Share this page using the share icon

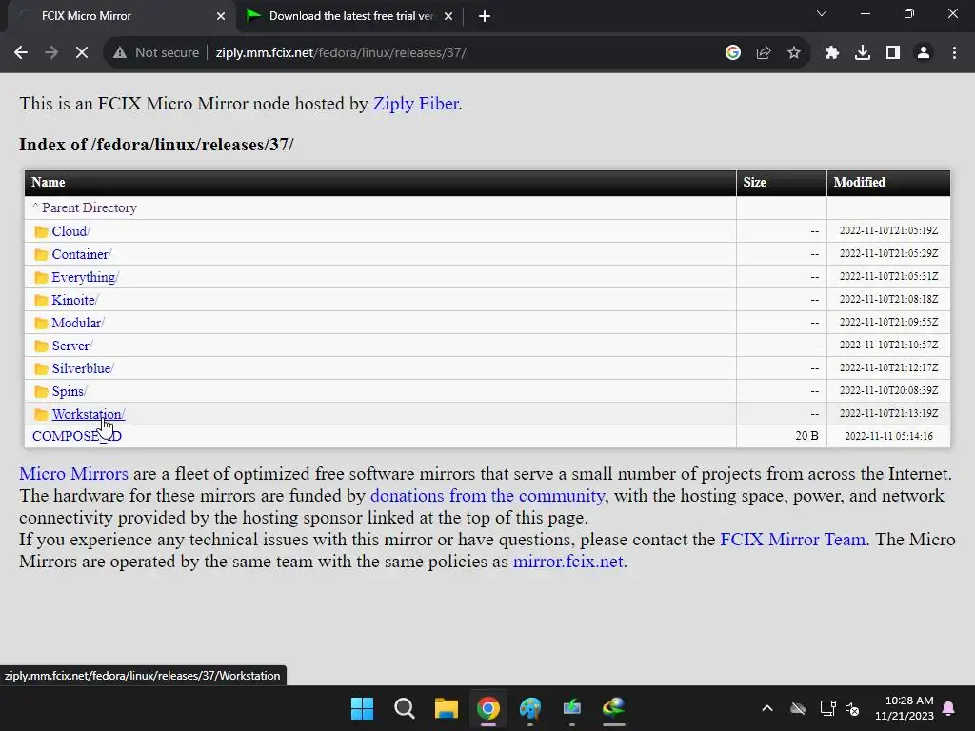pos(764,53)
